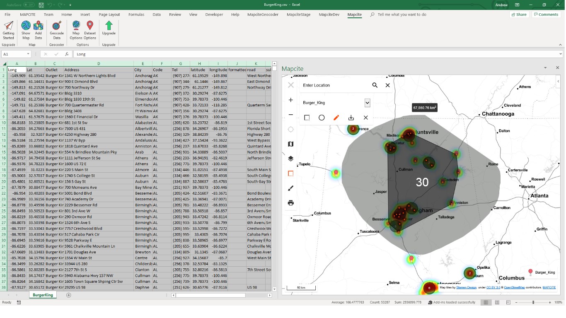Click the cluster marker labeled 30 on map
Screen dimensions: 566x318
pos(422,182)
